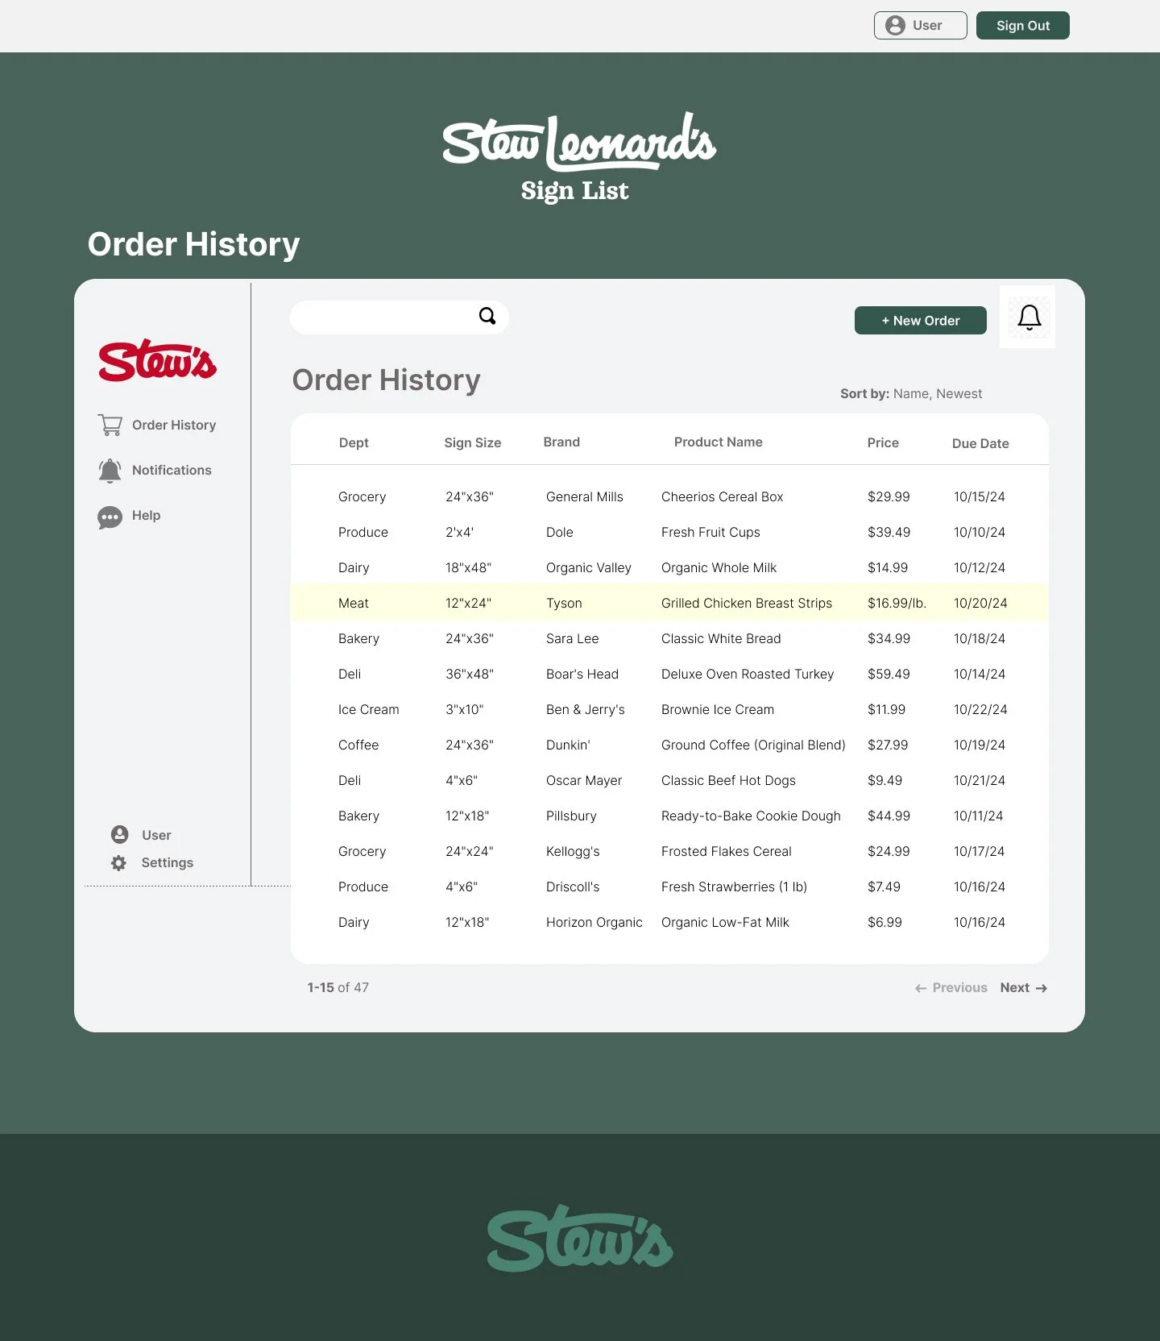Click Classic Beef Hot Dogs
Screen dimensions: 1160x1341
[x=728, y=781]
